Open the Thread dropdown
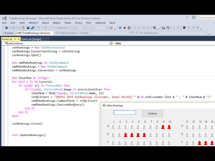This screenshot has height=161, width=215. pos(109,33)
